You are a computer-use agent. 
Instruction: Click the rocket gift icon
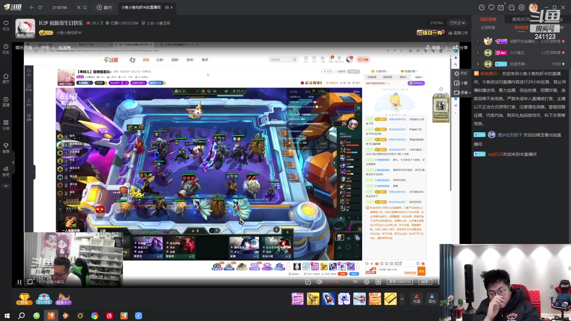pyautogui.click(x=328, y=299)
